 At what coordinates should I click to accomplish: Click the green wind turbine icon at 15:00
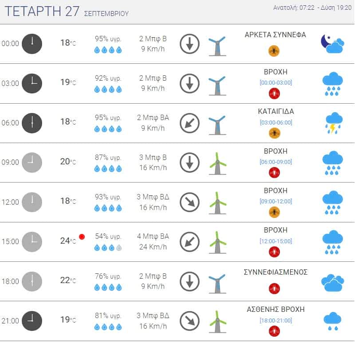(x=217, y=242)
